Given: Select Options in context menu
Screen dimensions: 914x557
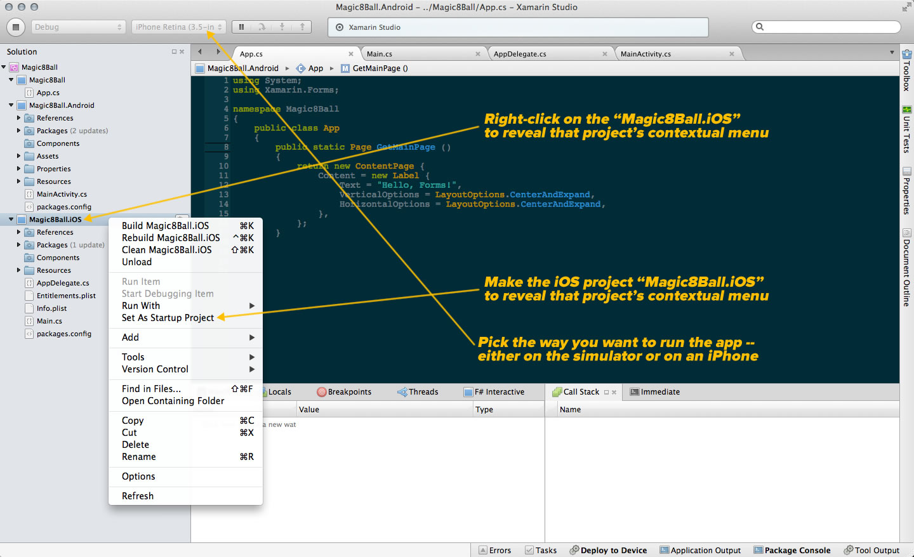Looking at the screenshot, I should pyautogui.click(x=185, y=476).
